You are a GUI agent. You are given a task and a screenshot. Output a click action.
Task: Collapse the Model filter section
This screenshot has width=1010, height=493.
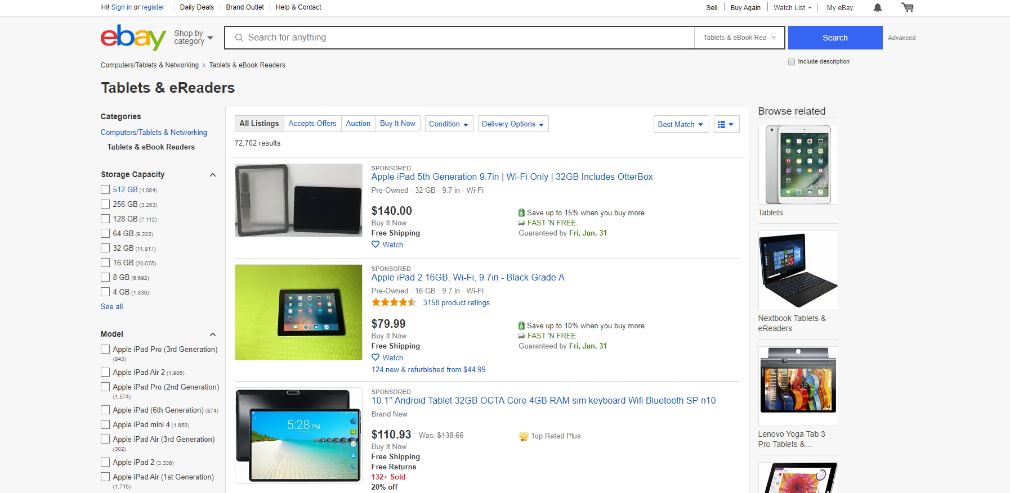coord(213,334)
